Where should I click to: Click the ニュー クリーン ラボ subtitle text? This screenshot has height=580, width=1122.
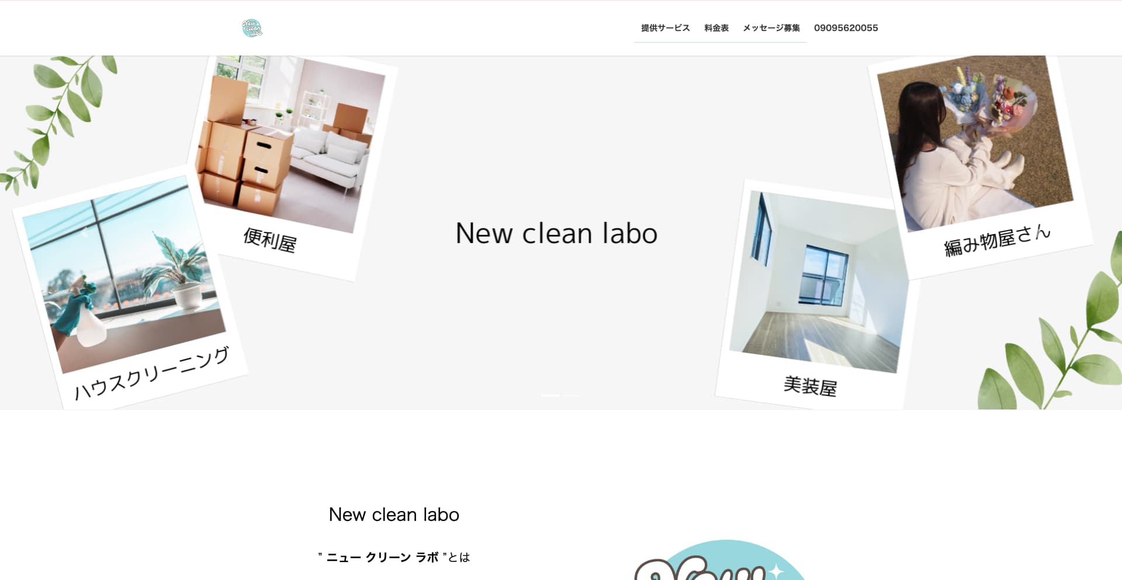tap(382, 557)
